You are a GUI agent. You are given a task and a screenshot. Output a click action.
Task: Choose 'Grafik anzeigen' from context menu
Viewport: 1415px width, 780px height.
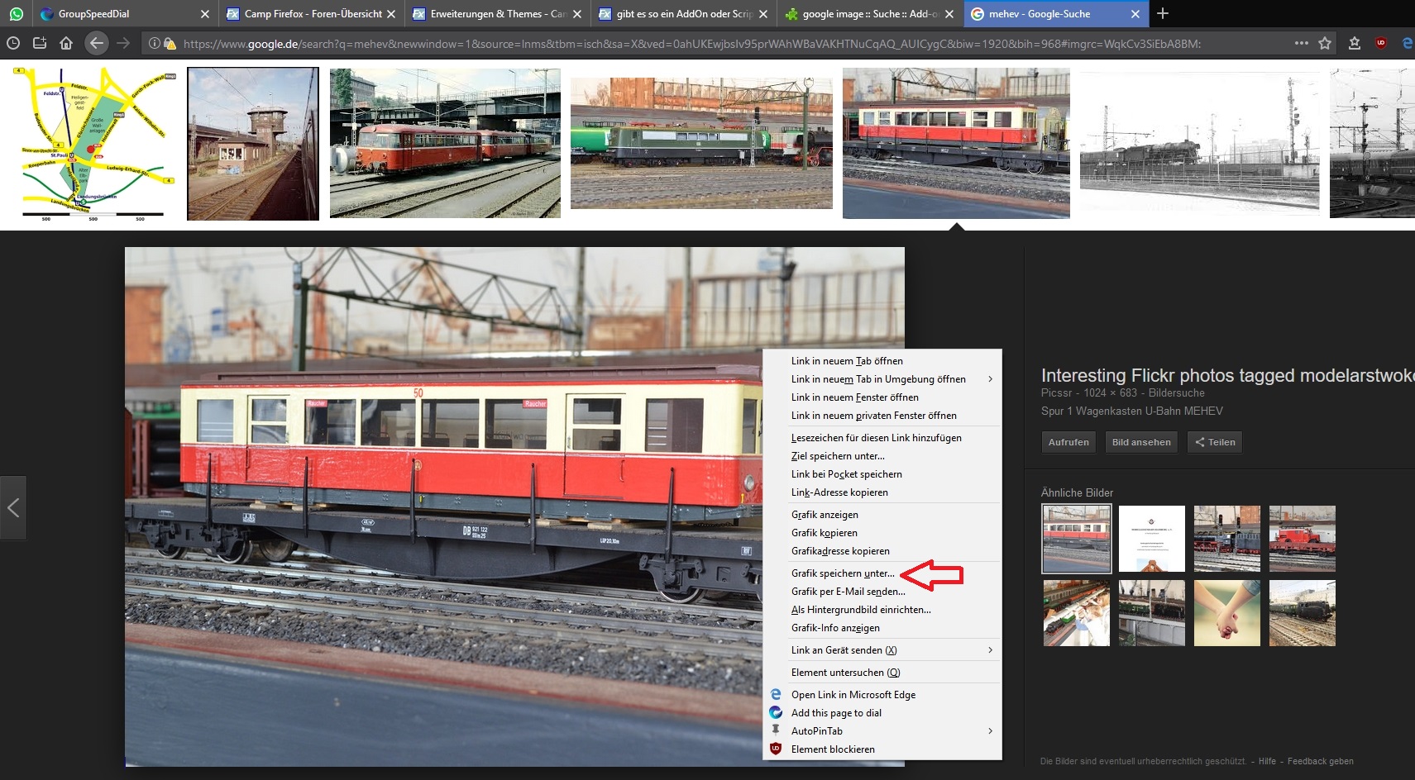882,515
